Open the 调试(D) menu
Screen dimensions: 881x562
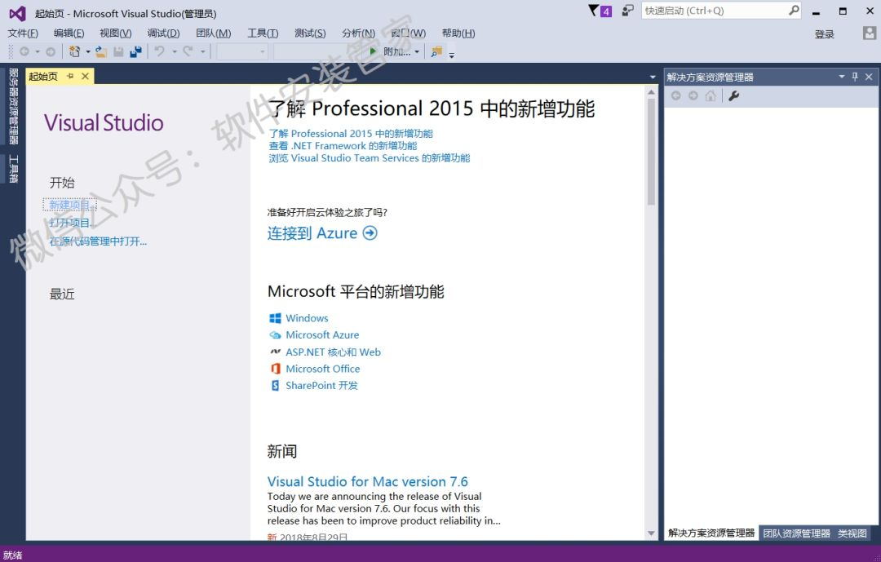click(x=163, y=33)
